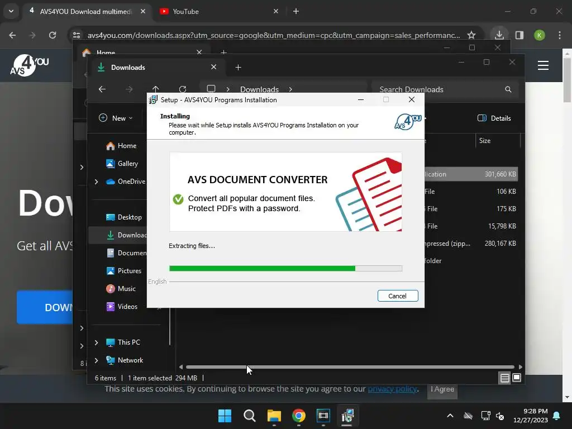Click the Forward arrow in File Explorer
This screenshot has width=572, height=429.
129,89
